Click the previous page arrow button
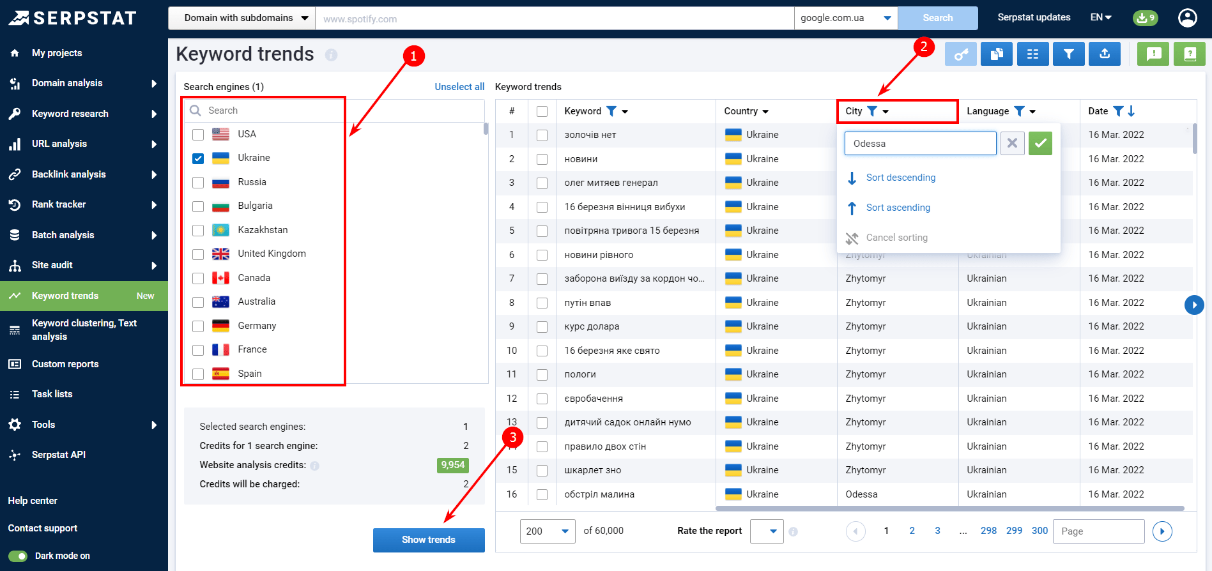The height and width of the screenshot is (571, 1212). [855, 531]
